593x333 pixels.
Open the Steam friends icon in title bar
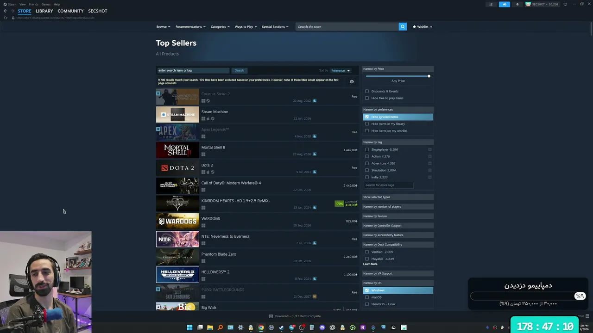491,4
